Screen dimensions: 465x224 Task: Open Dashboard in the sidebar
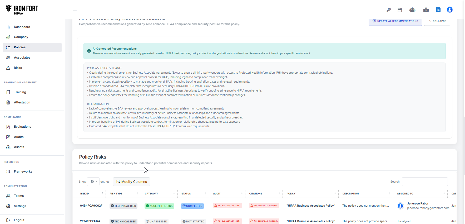point(22,27)
